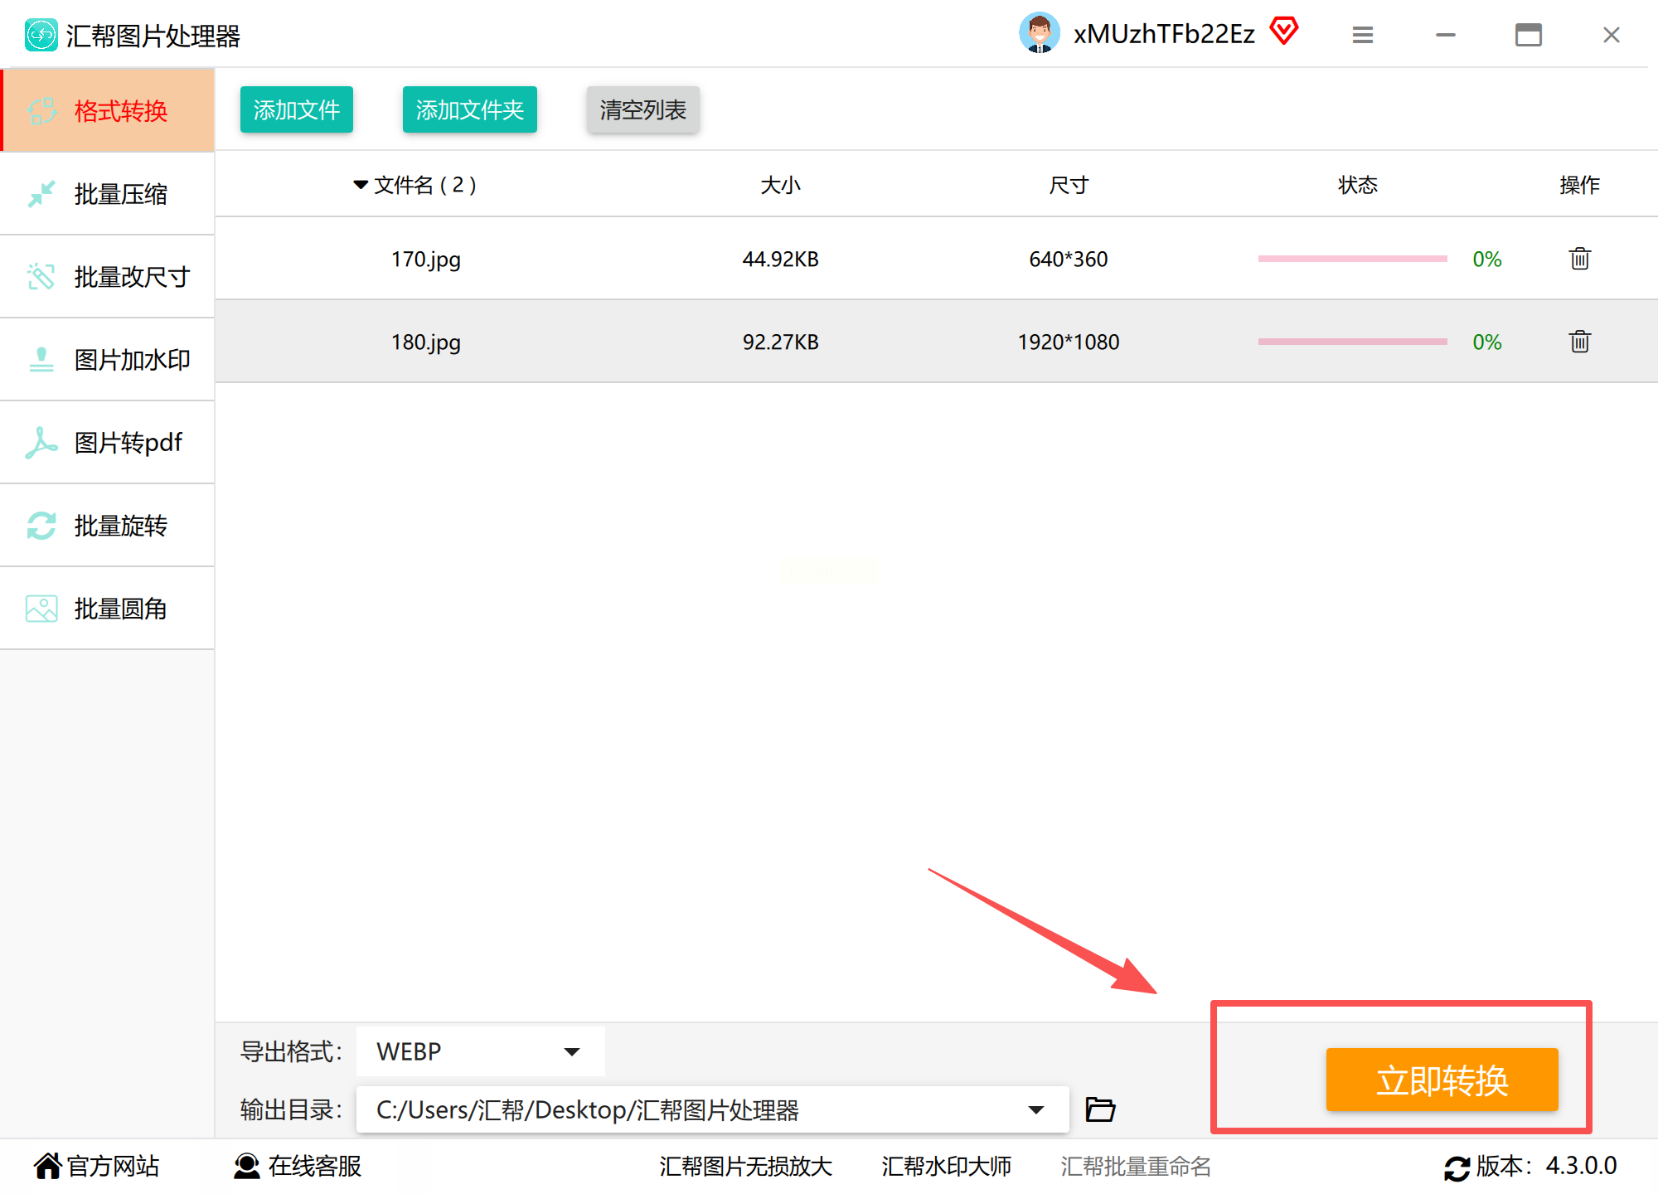Image resolution: width=1658 pixels, height=1194 pixels.
Task: Expand the 导出格式 WEBP dropdown
Action: tap(571, 1051)
